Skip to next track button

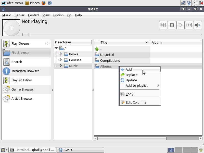(x=189, y=25)
